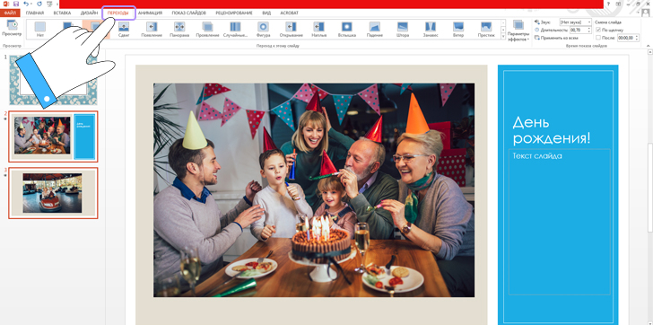This screenshot has height=325, width=653.
Task: Apply the Панорама transition
Action: [x=179, y=30]
